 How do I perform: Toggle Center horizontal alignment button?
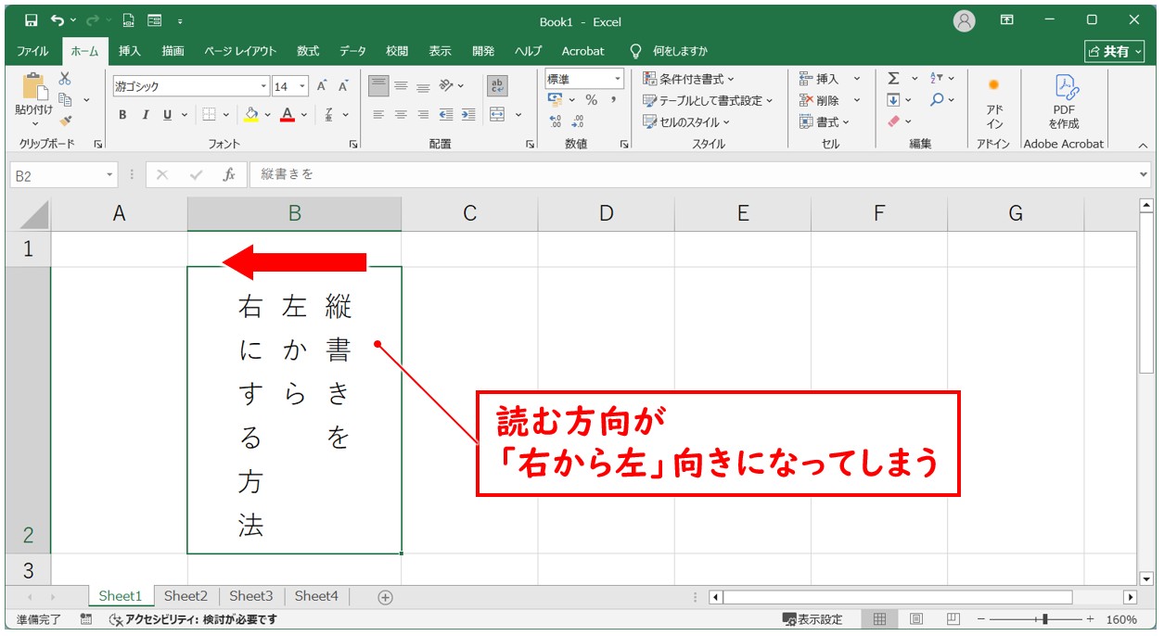point(401,115)
